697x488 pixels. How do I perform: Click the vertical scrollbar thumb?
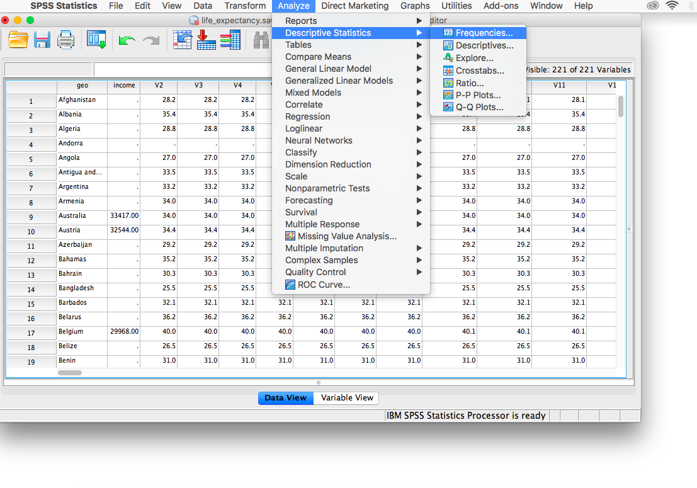pyautogui.click(x=621, y=106)
